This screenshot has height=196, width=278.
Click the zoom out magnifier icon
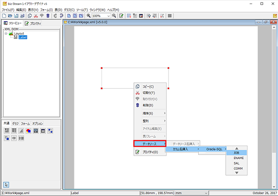click(x=114, y=16)
